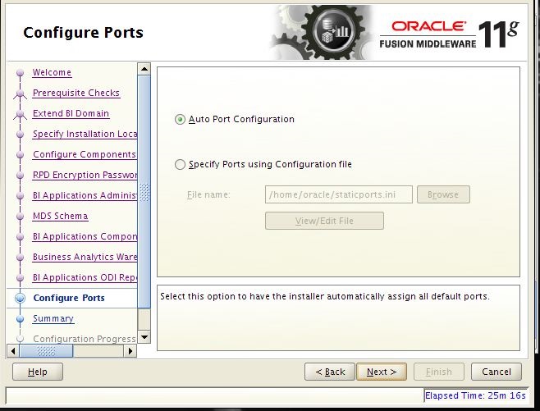Viewport: 540px width, 411px height.
Task: Click the Oracle Fusion Middleware logo
Action: coord(450,34)
